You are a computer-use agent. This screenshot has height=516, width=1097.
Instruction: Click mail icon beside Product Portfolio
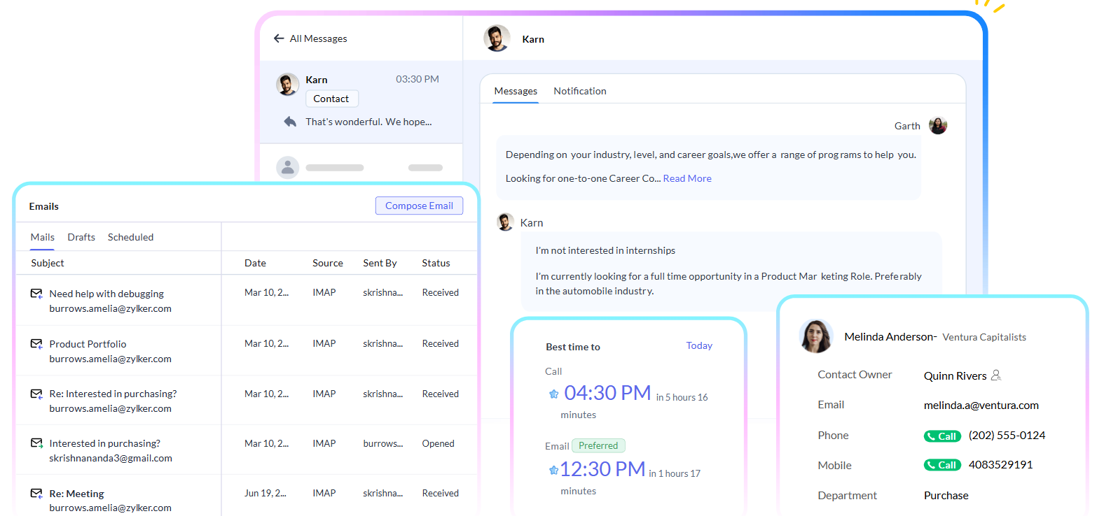click(36, 344)
